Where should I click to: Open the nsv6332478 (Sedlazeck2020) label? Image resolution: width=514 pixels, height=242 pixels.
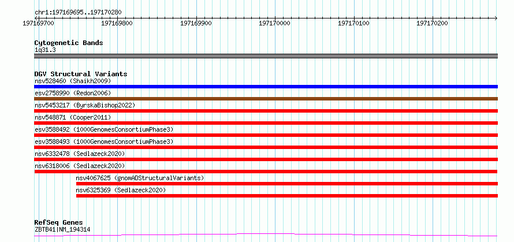pyautogui.click(x=80, y=154)
